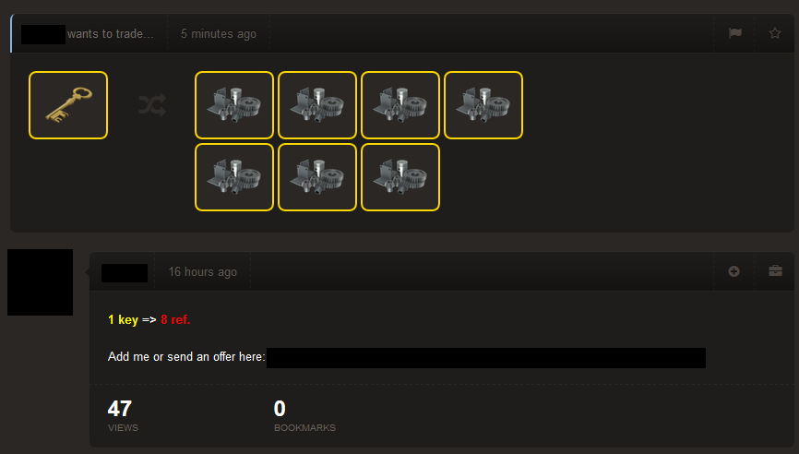The image size is (799, 454).
Task: Click the gold key item
Action: [68, 105]
